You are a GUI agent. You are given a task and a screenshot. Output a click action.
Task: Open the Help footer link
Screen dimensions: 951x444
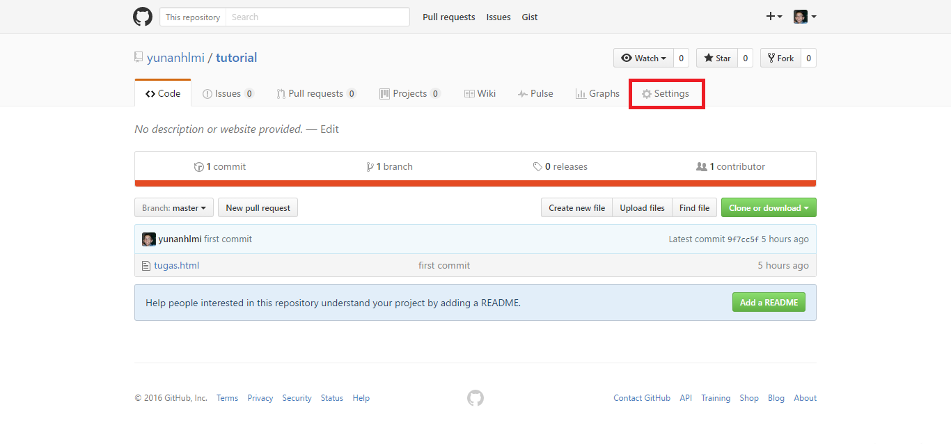361,398
